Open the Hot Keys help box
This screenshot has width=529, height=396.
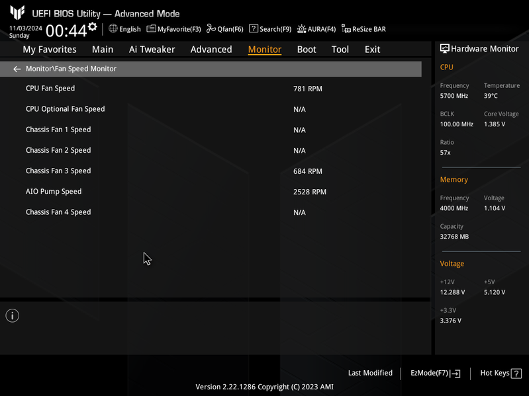coord(501,373)
